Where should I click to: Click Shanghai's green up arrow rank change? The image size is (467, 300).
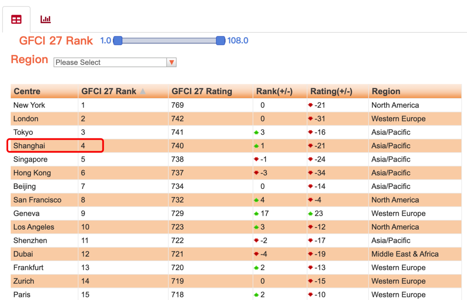click(256, 146)
